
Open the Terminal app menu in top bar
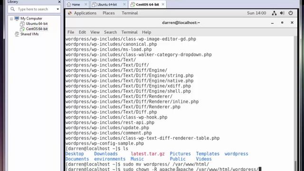[130, 13]
